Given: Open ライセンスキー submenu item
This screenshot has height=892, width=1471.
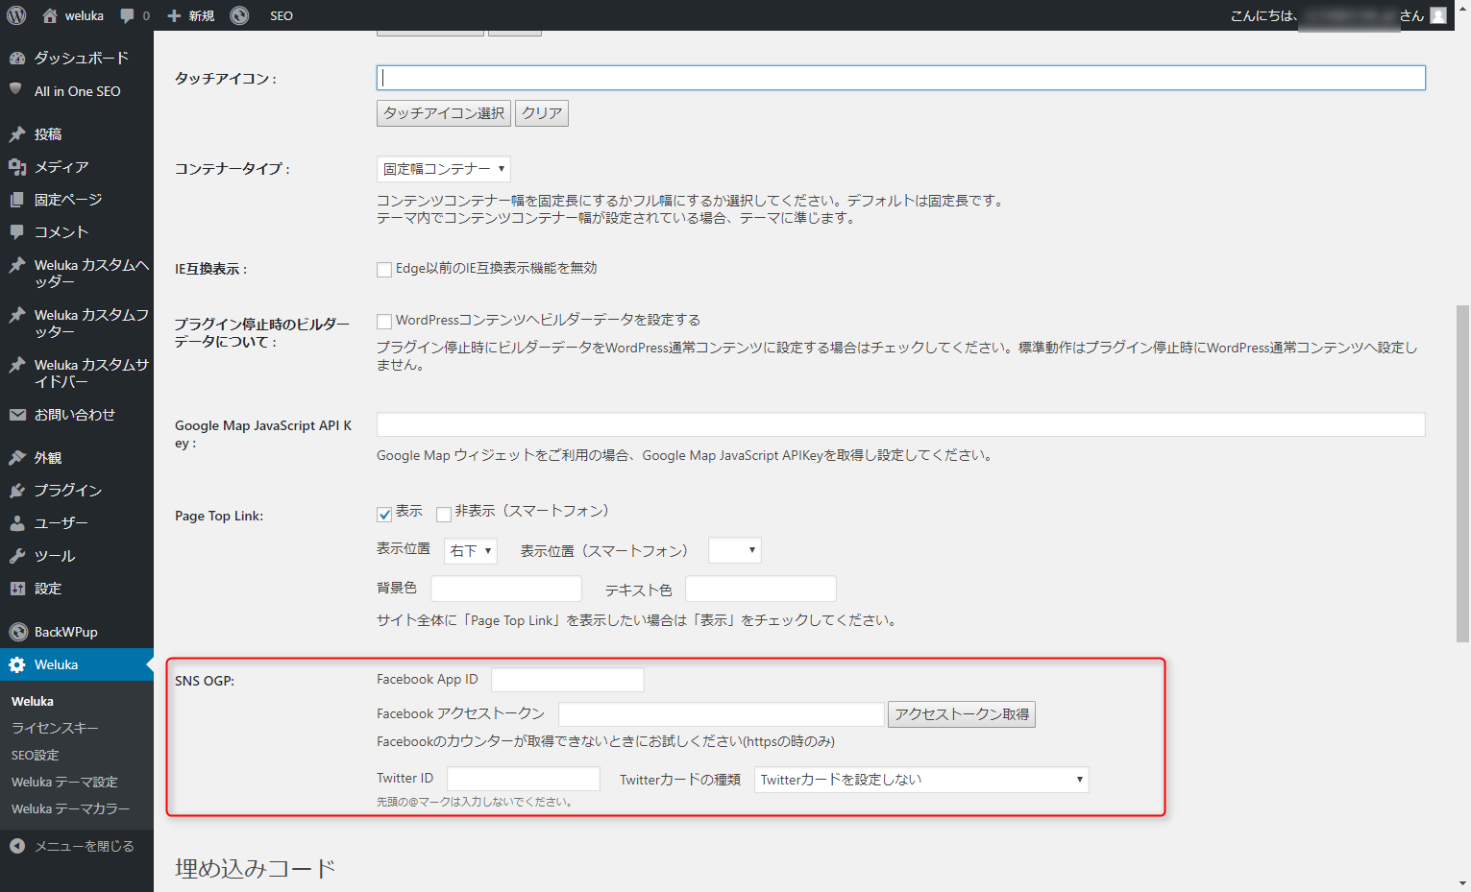Looking at the screenshot, I should tap(55, 728).
